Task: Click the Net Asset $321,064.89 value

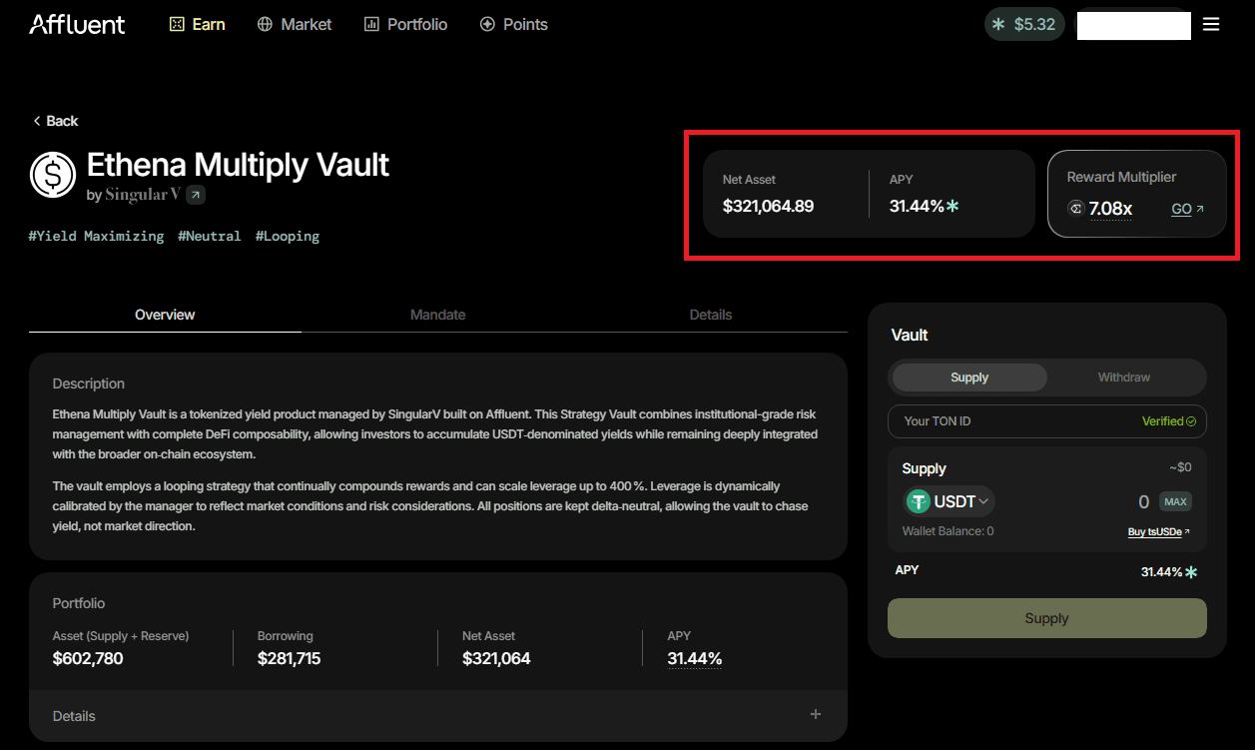Action: pyautogui.click(x=768, y=207)
